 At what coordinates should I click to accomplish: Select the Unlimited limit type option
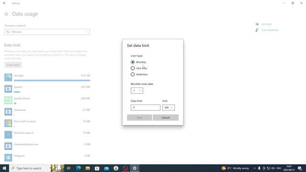(x=133, y=75)
